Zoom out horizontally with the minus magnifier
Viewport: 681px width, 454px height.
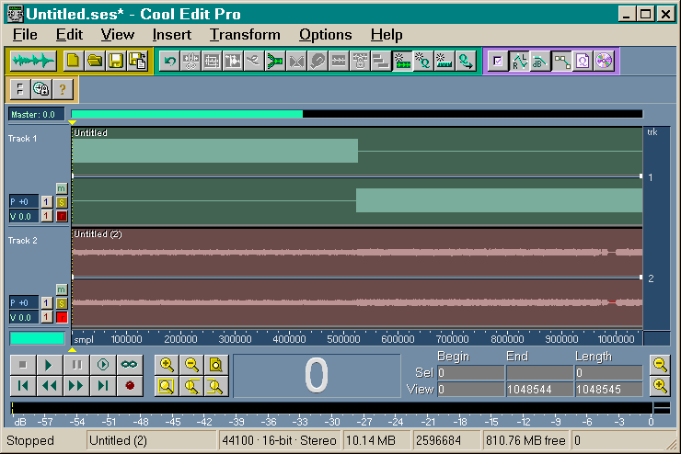pyautogui.click(x=191, y=365)
